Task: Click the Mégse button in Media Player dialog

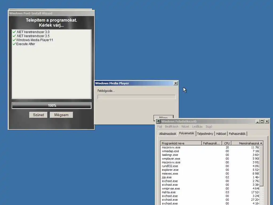Action: (x=163, y=117)
